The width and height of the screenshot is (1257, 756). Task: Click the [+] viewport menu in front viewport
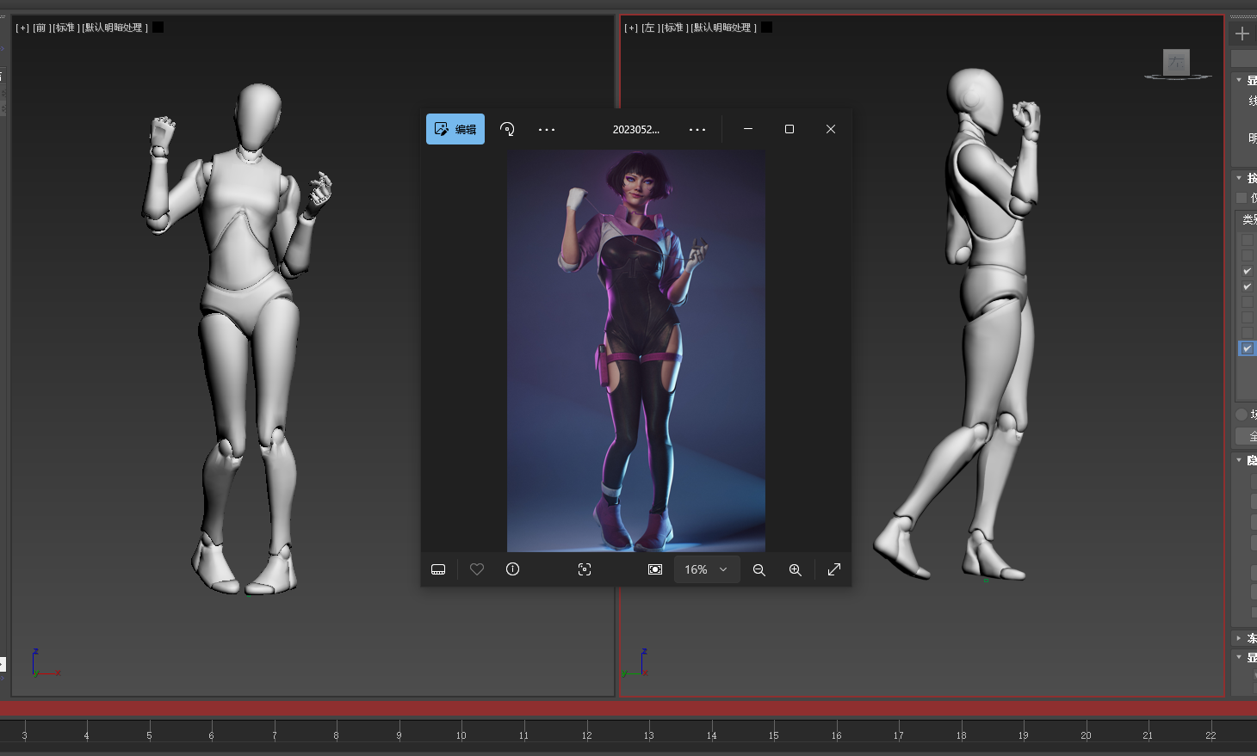coord(22,28)
